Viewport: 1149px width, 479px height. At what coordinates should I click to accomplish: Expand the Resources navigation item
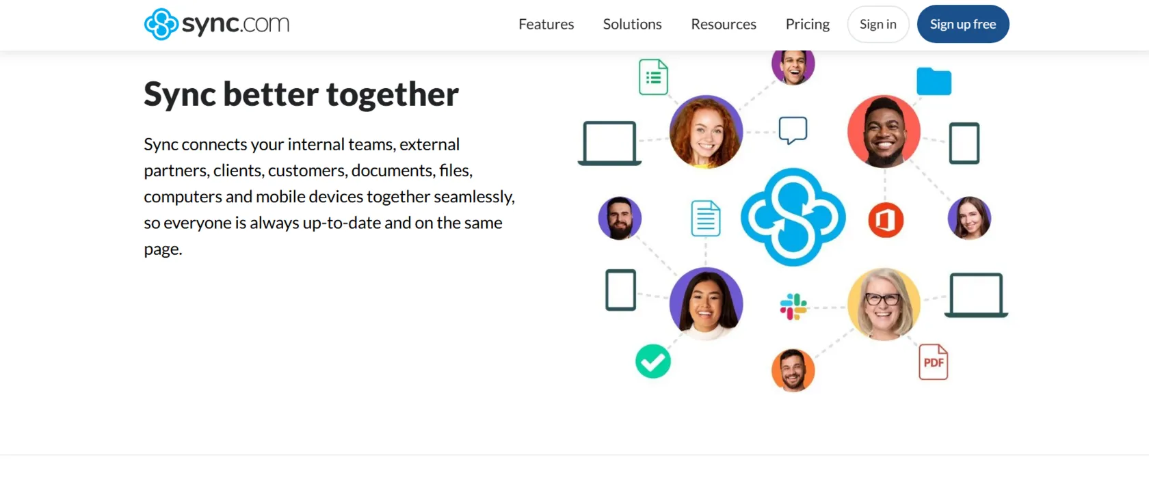tap(723, 25)
